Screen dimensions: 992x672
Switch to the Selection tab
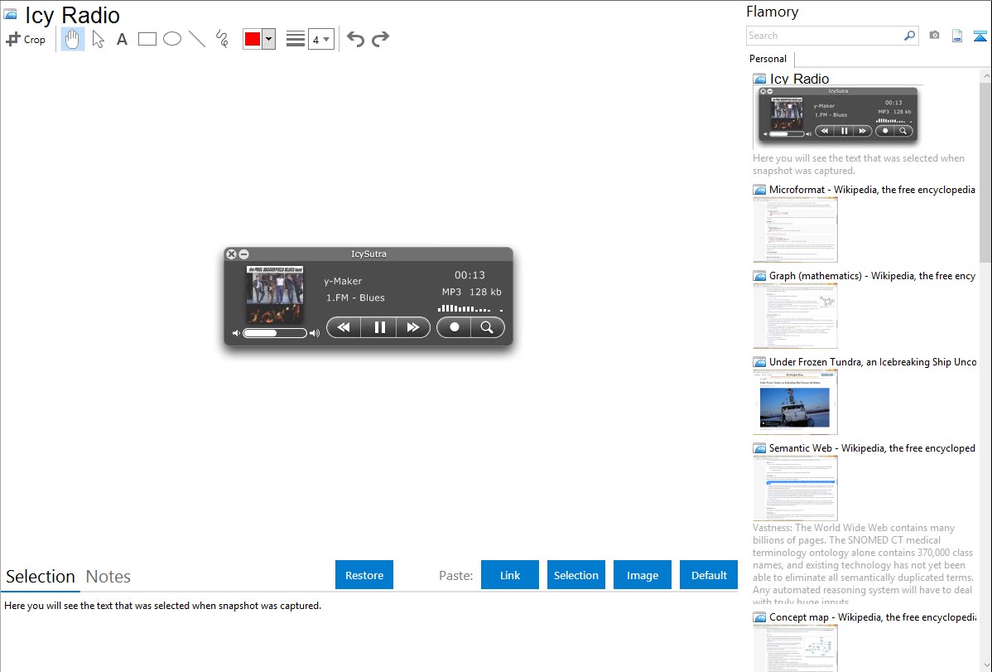point(41,577)
